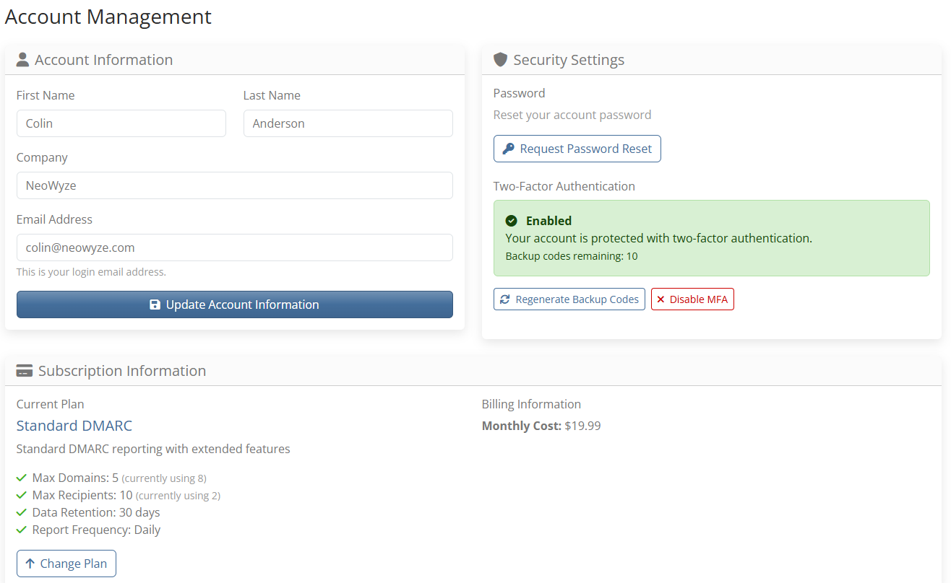This screenshot has width=951, height=583.
Task: Click the checkmark icon beside Max Recipients
Action: [x=22, y=495]
